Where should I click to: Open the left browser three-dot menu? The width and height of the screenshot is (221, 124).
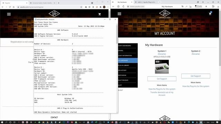[108, 7]
